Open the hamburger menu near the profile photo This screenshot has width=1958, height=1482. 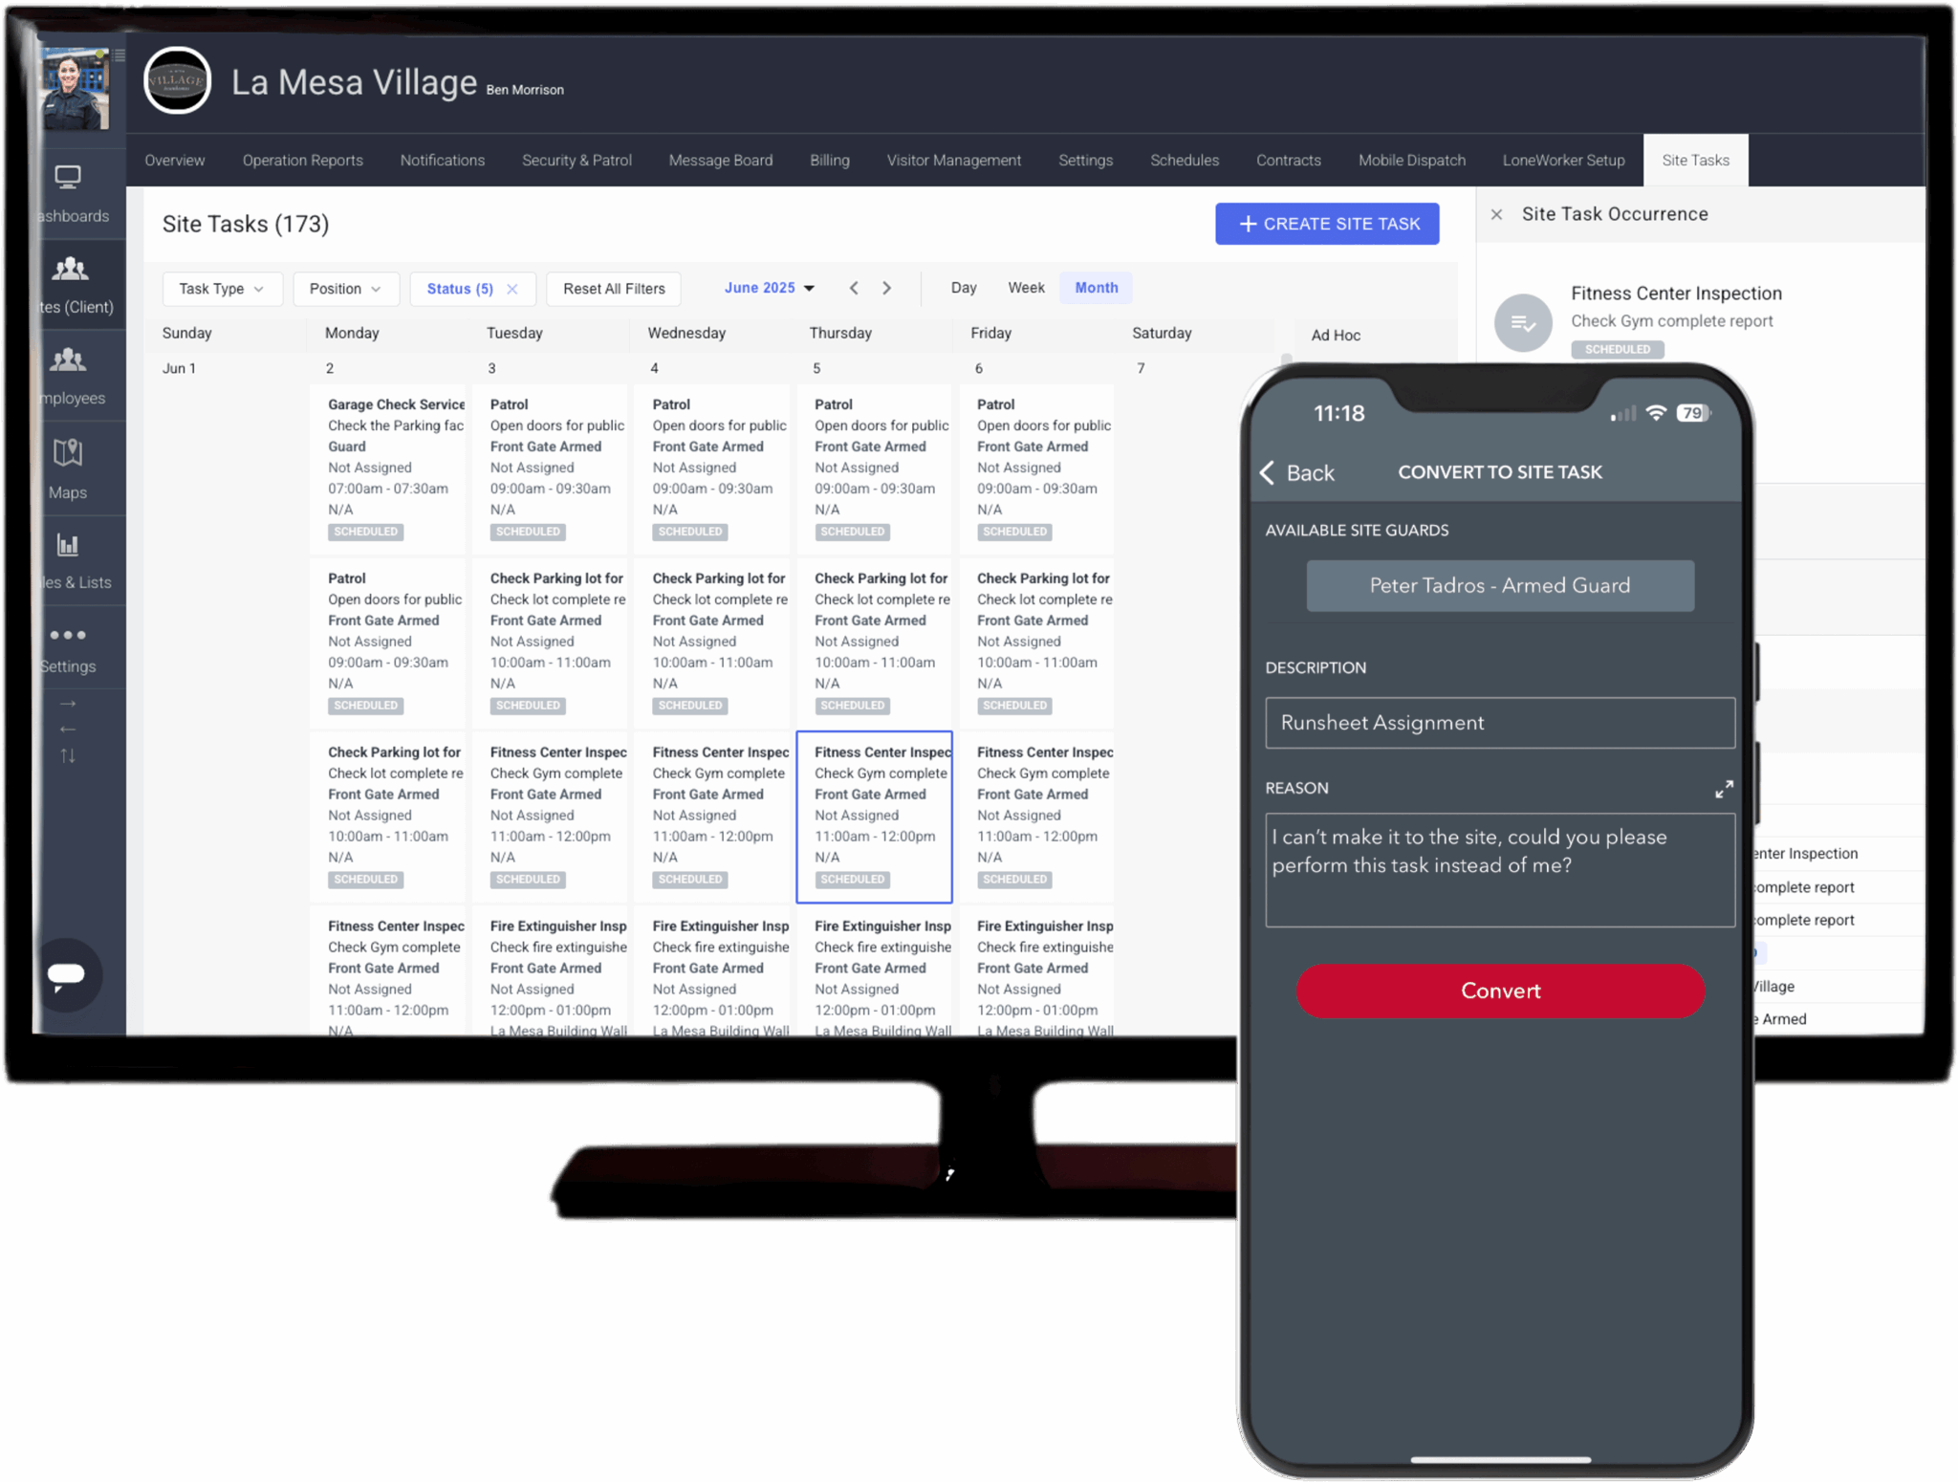tap(119, 54)
